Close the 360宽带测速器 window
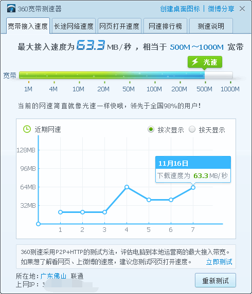 [x=242, y=9]
